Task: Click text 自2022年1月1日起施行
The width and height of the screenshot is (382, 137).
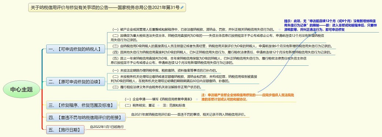Action: coord(107,126)
